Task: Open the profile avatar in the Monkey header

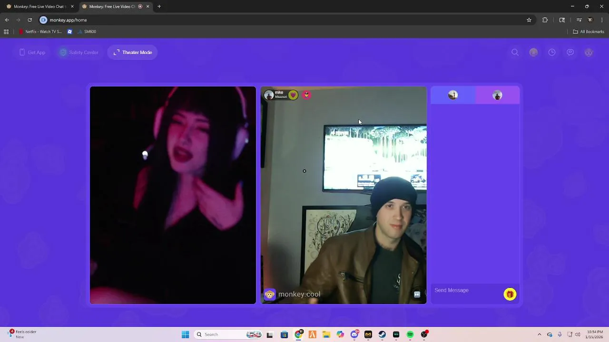Action: [533, 52]
